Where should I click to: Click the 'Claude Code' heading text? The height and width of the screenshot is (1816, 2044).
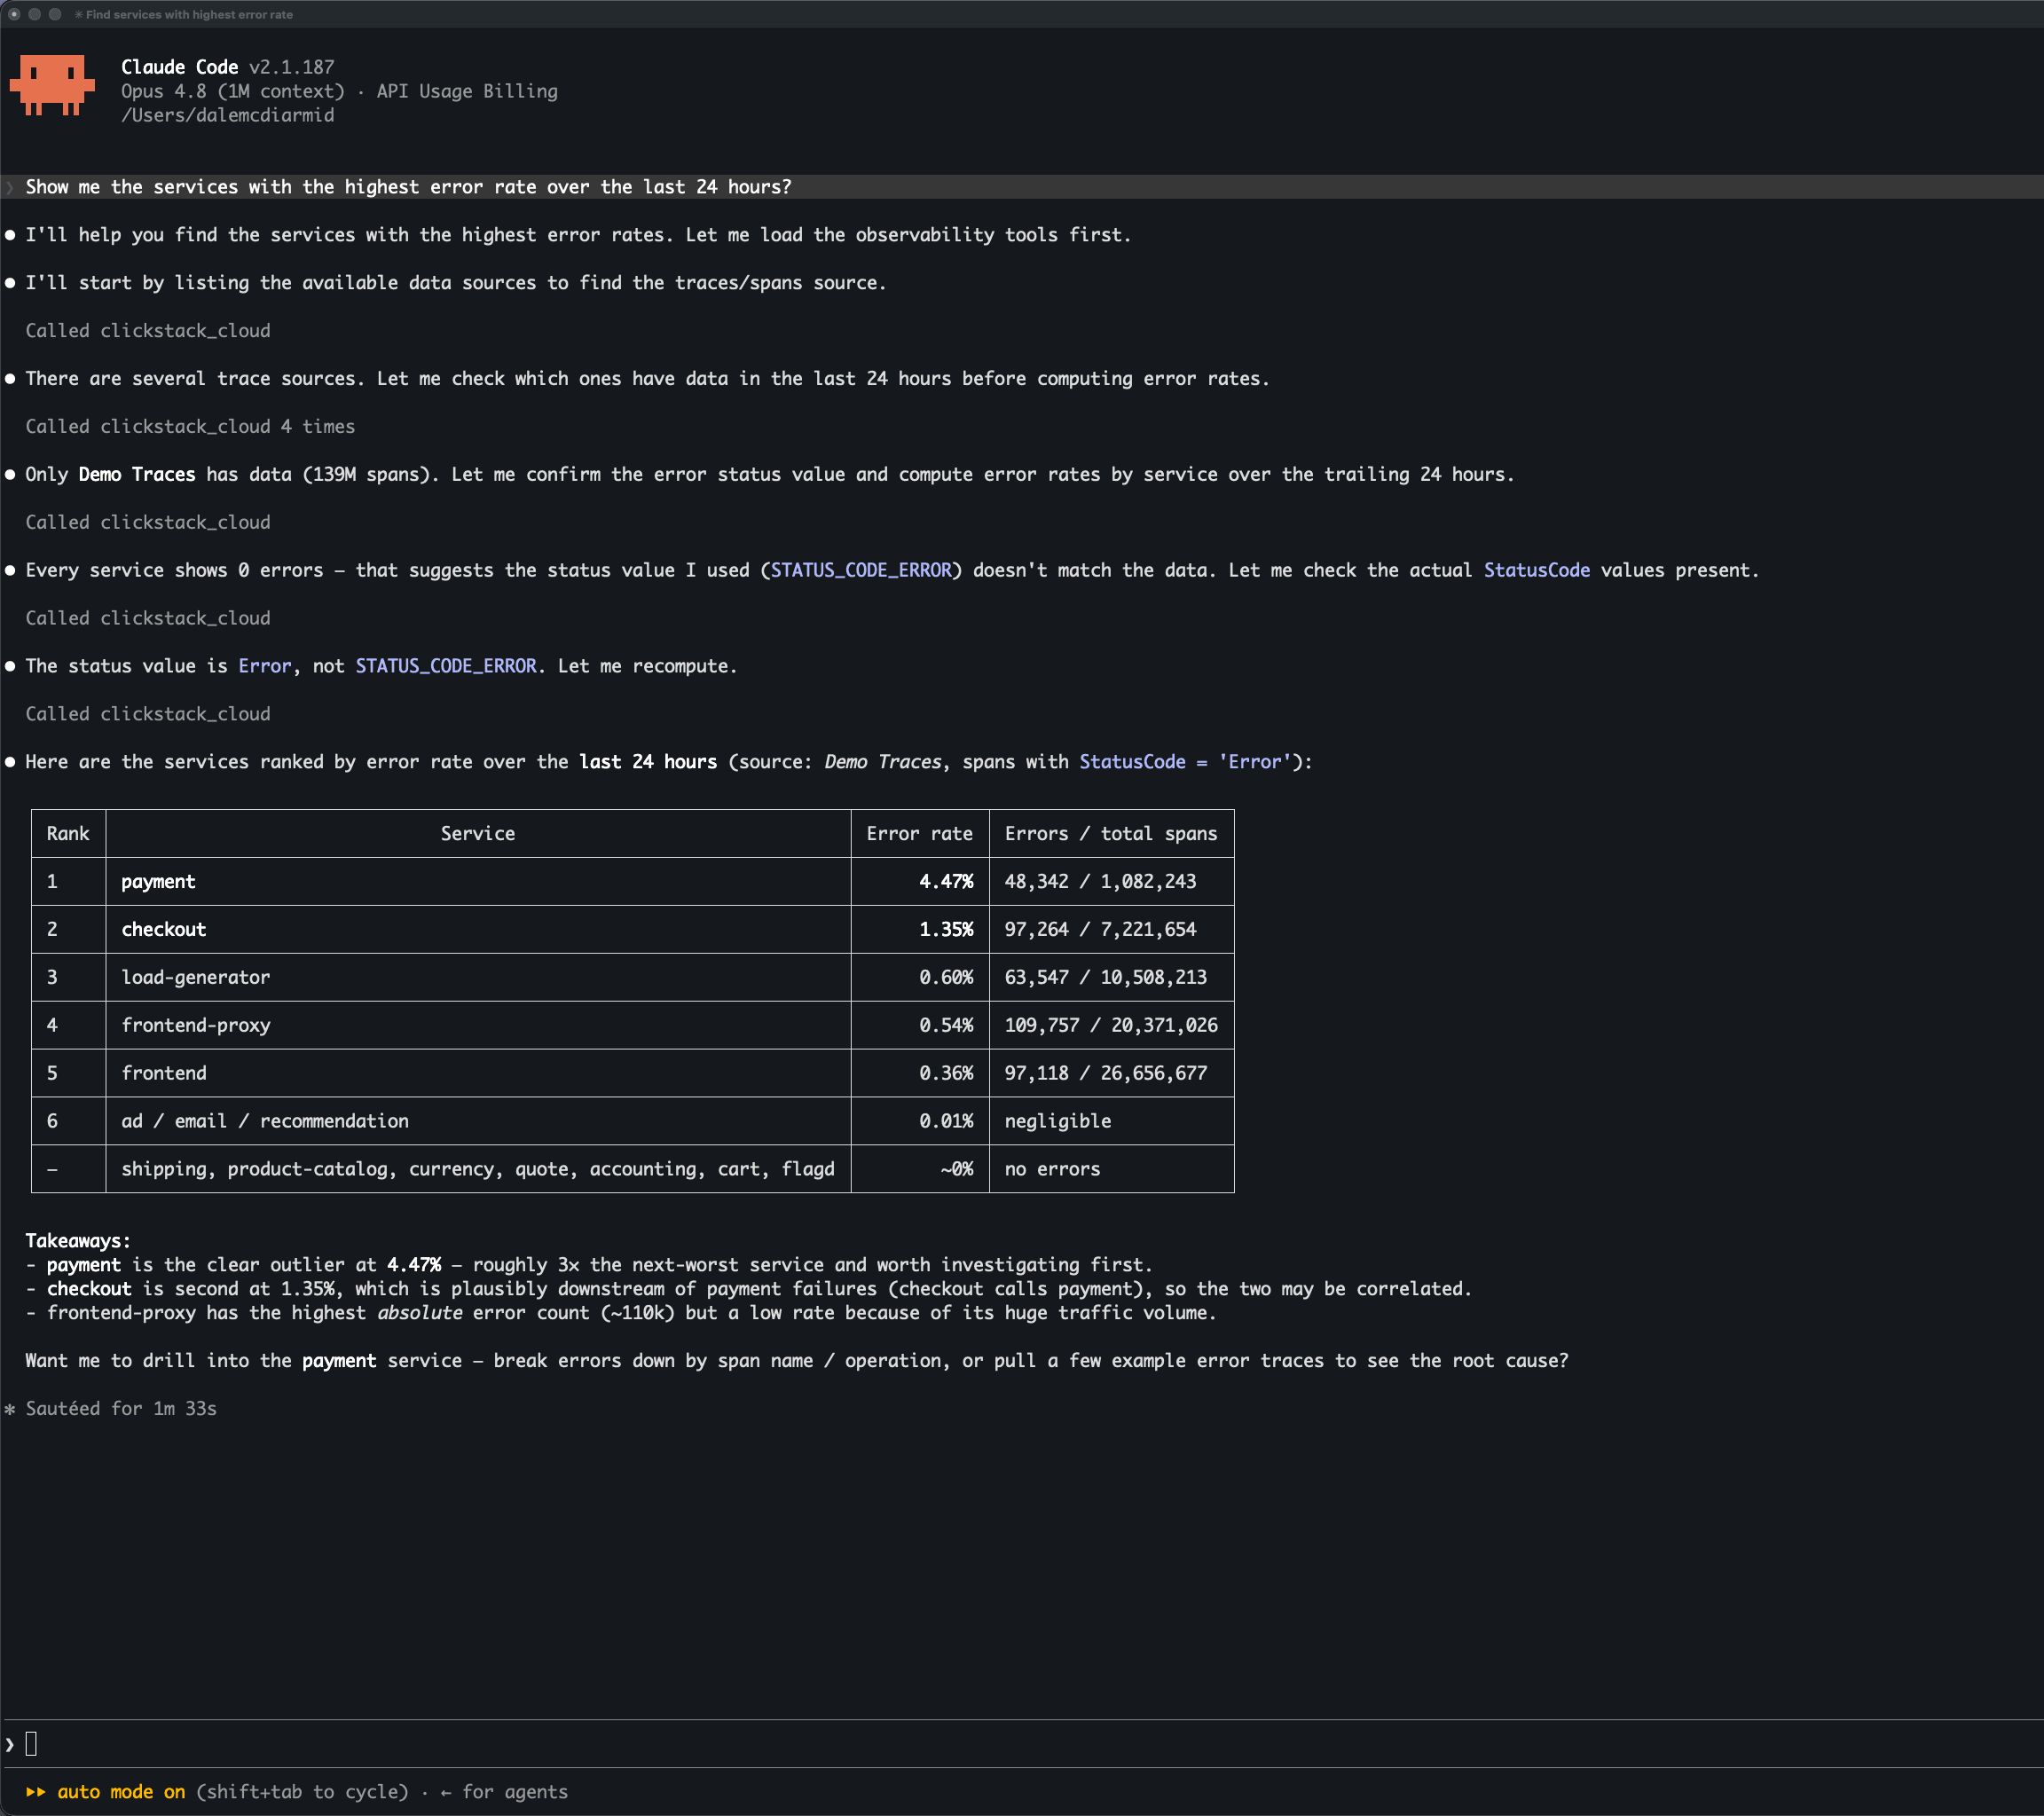[180, 67]
